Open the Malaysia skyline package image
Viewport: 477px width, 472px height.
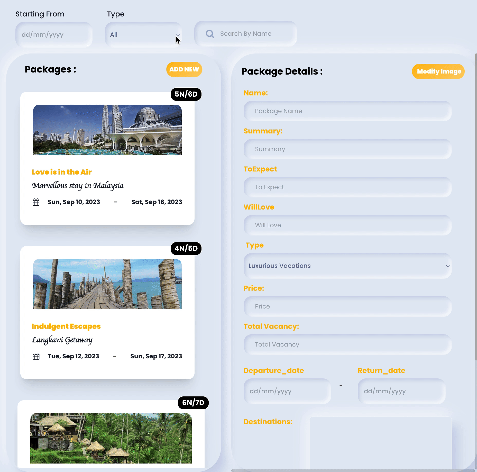coord(107,130)
